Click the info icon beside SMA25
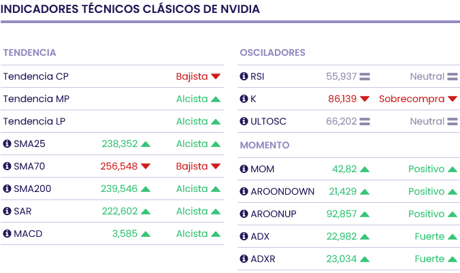The height and width of the screenshot is (273, 460). coord(7,144)
